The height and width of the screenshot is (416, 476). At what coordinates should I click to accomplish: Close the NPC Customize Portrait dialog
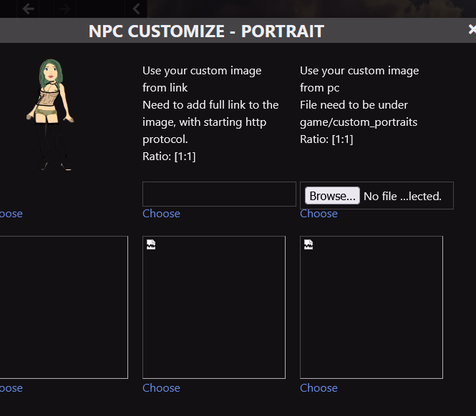[x=471, y=30]
